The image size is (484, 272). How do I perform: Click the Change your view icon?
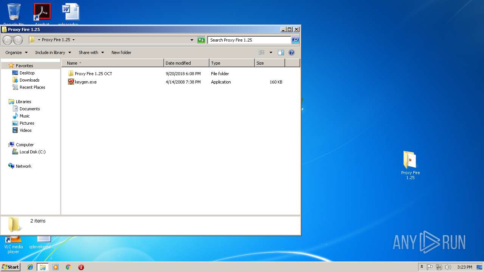261,53
